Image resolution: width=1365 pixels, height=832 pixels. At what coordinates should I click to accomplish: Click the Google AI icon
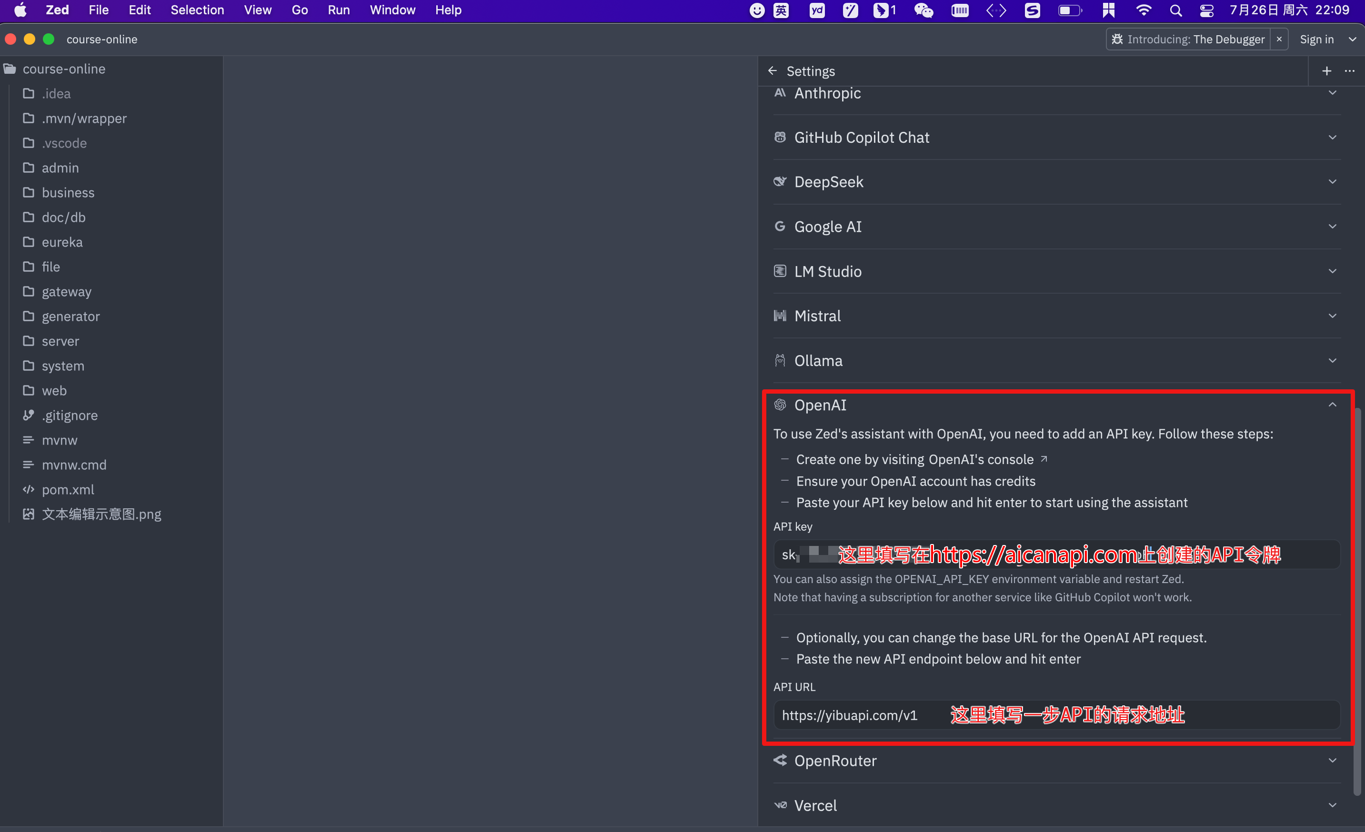tap(781, 226)
